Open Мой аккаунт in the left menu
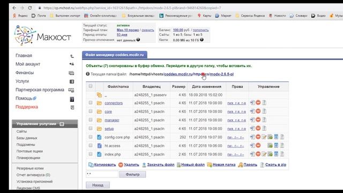This screenshot has height=193, width=343. [x=28, y=64]
